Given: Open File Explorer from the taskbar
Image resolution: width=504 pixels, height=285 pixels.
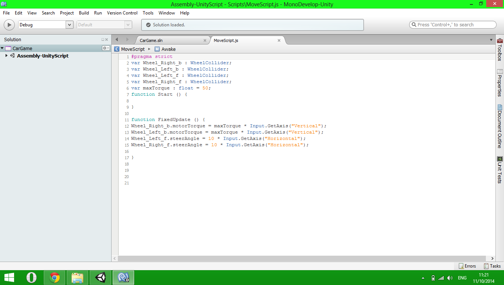Looking at the screenshot, I should [x=77, y=278].
